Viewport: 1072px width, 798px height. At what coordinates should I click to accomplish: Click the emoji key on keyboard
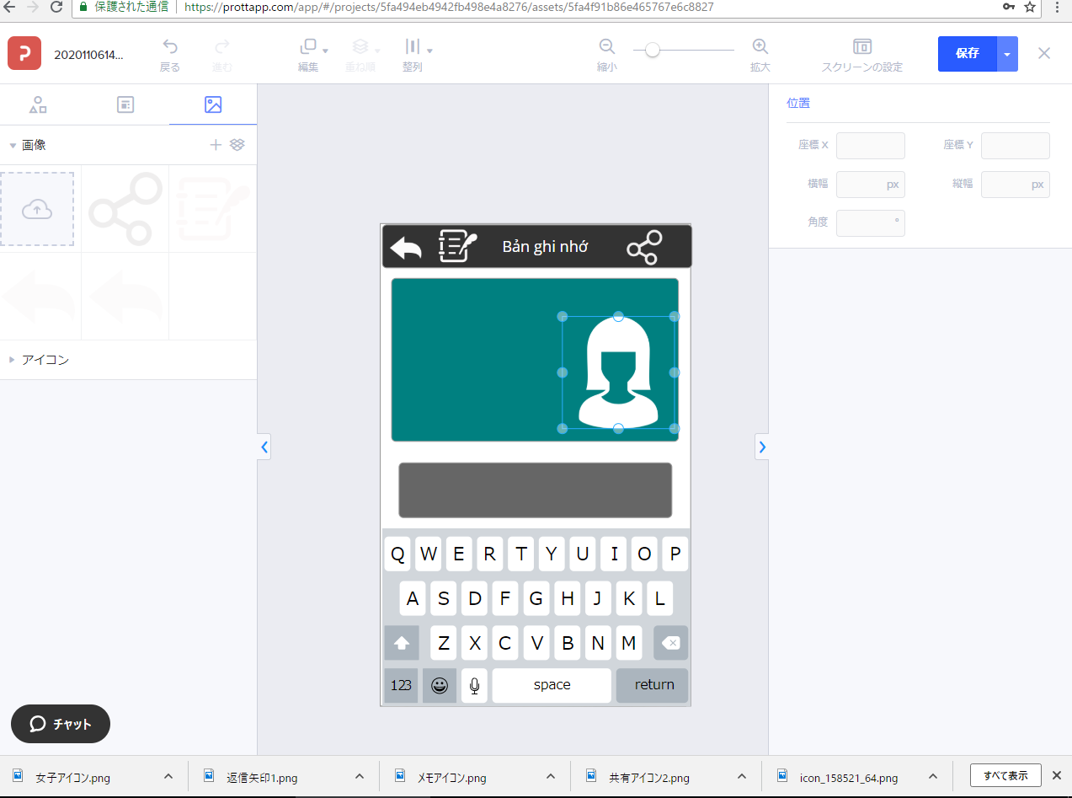click(x=440, y=685)
